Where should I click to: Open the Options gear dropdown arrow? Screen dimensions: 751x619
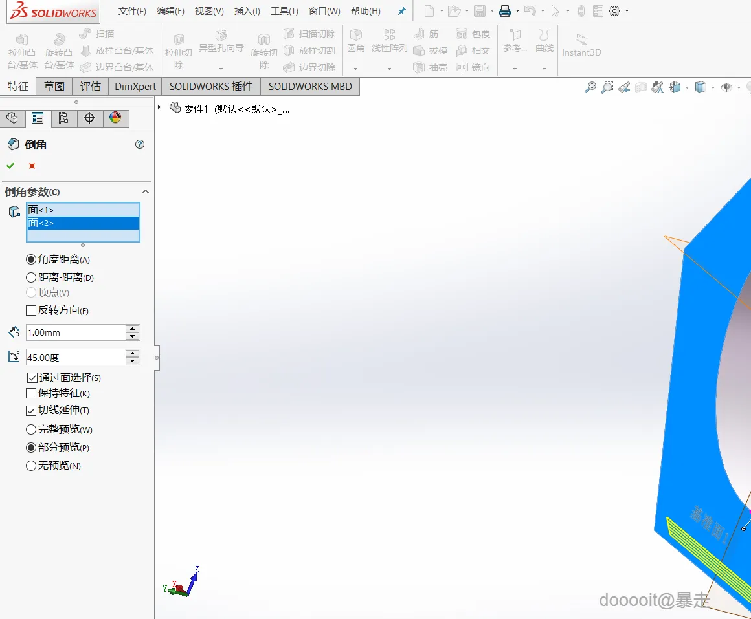point(627,10)
